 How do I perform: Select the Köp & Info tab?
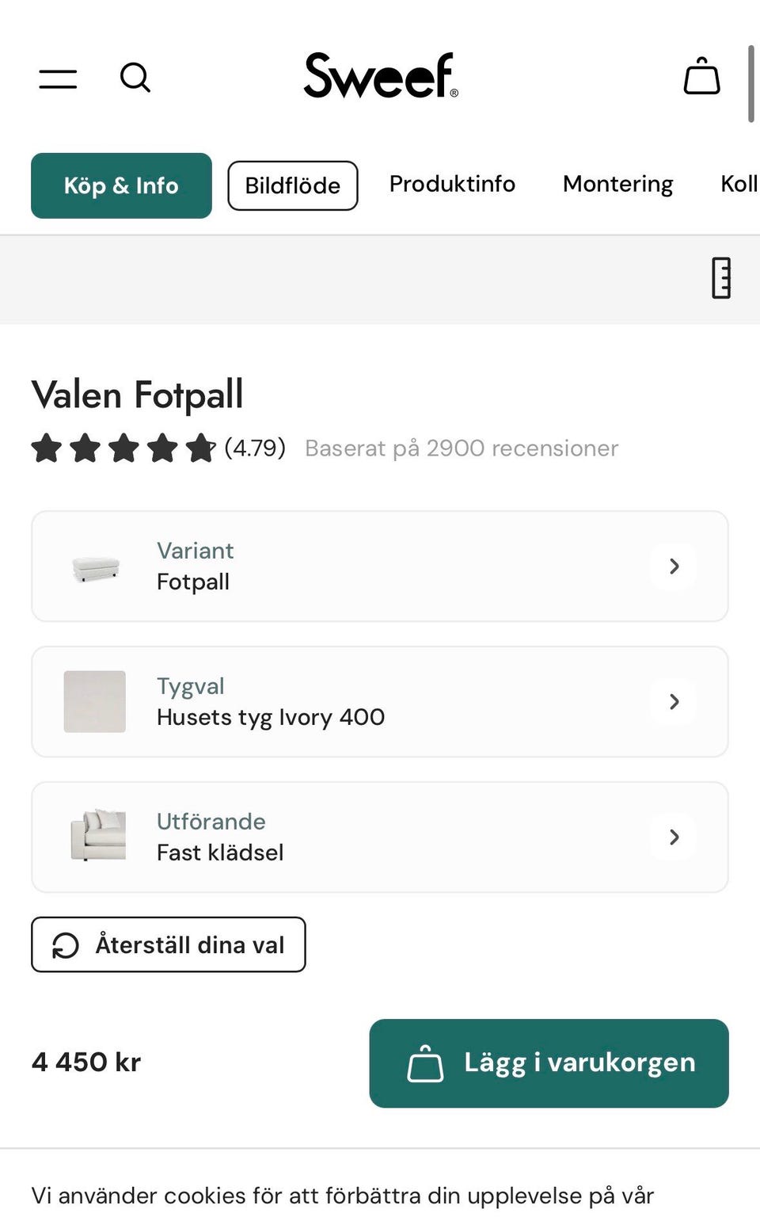(x=121, y=185)
